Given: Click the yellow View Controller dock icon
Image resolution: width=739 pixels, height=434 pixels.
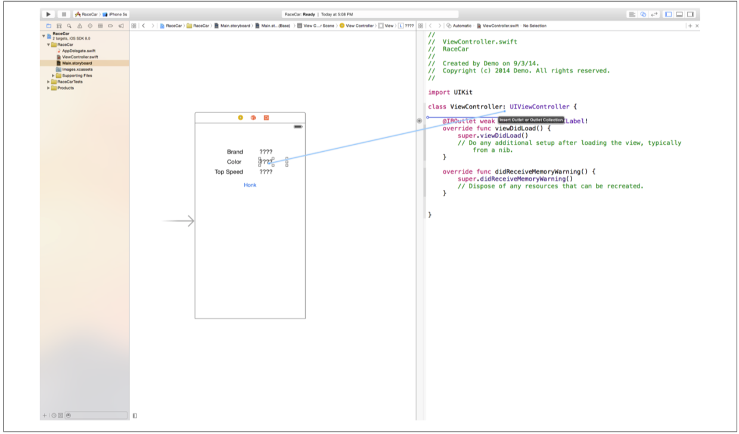Looking at the screenshot, I should (x=241, y=118).
